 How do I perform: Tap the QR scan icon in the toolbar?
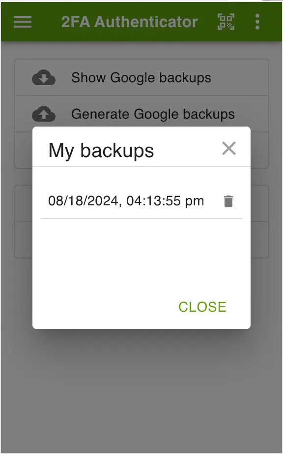pyautogui.click(x=225, y=22)
